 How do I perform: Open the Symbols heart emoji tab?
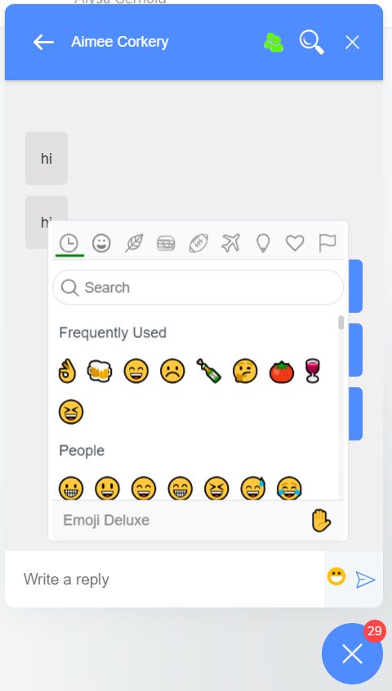(295, 243)
